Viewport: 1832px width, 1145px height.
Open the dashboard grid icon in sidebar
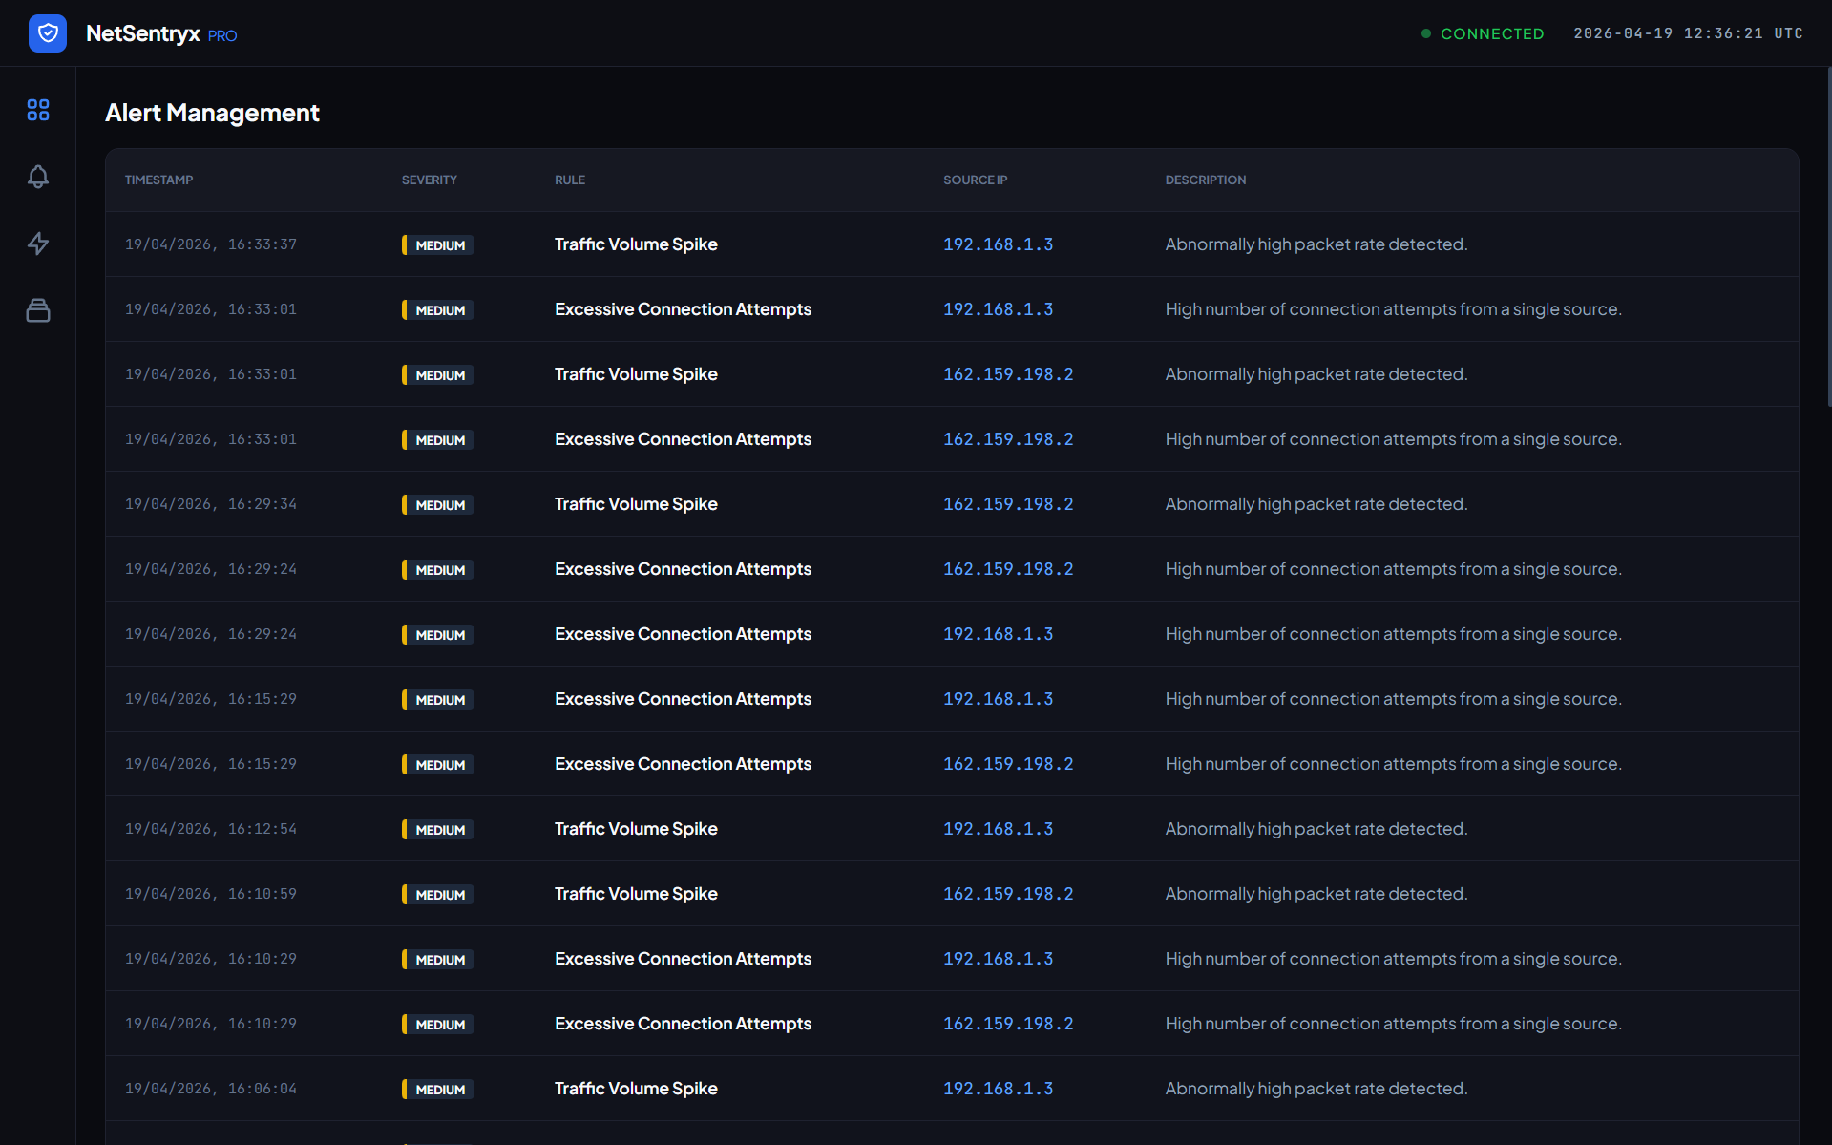38,111
